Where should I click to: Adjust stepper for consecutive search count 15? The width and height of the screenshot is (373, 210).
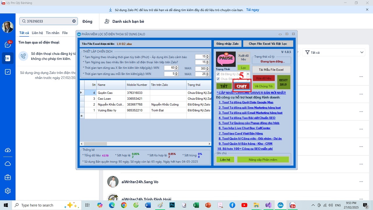207,62
